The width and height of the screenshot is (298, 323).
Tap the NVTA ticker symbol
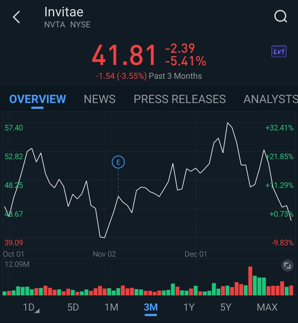point(55,25)
